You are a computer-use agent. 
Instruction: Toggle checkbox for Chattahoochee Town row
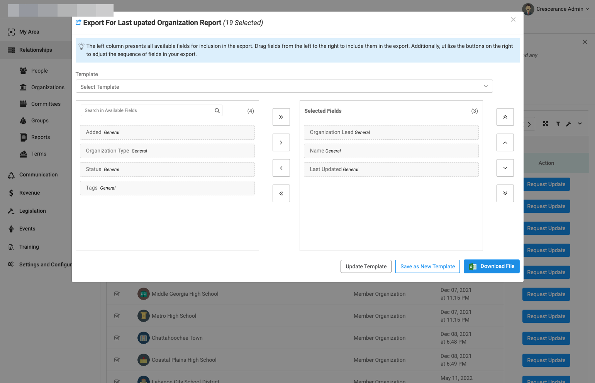pos(117,338)
